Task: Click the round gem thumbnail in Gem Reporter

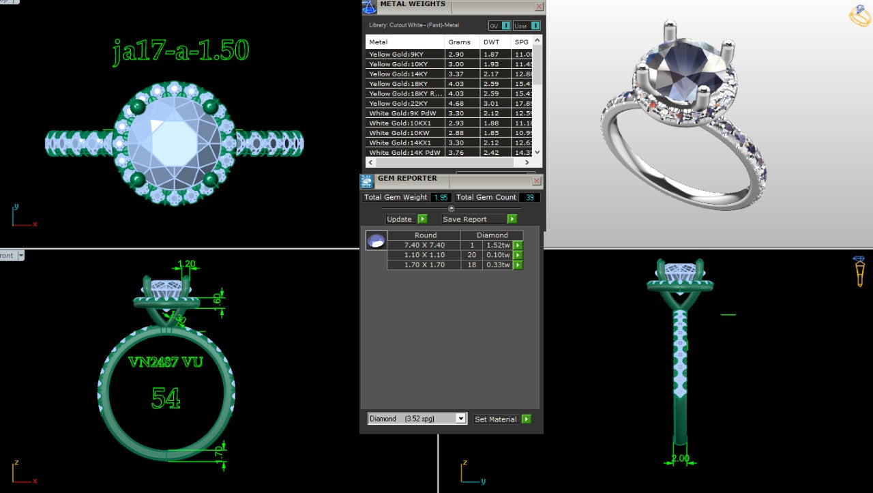Action: click(x=376, y=240)
